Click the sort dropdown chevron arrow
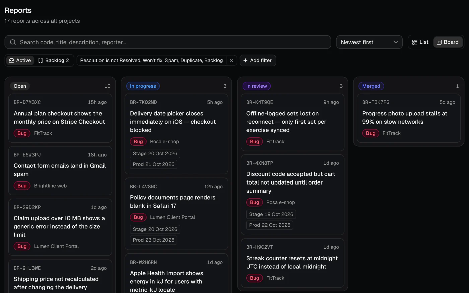The image size is (469, 293). [396, 42]
